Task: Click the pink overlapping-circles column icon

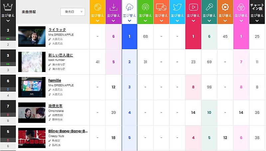Action: pos(241,7)
